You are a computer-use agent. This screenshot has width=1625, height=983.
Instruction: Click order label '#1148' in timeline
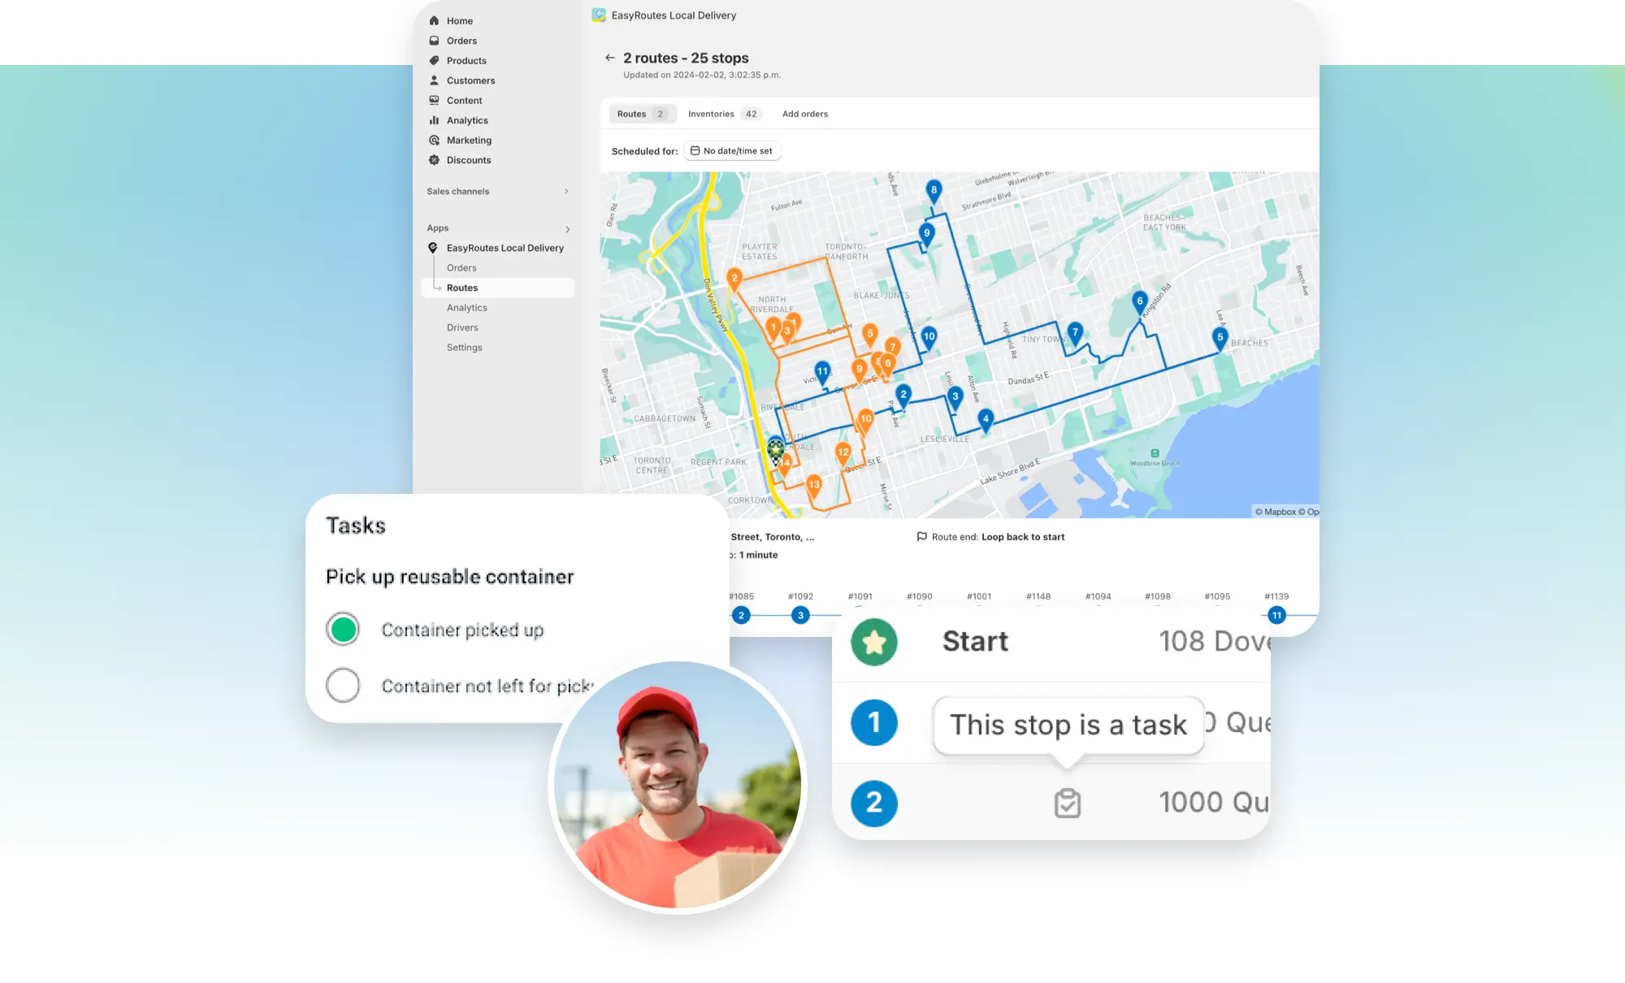(x=1038, y=596)
